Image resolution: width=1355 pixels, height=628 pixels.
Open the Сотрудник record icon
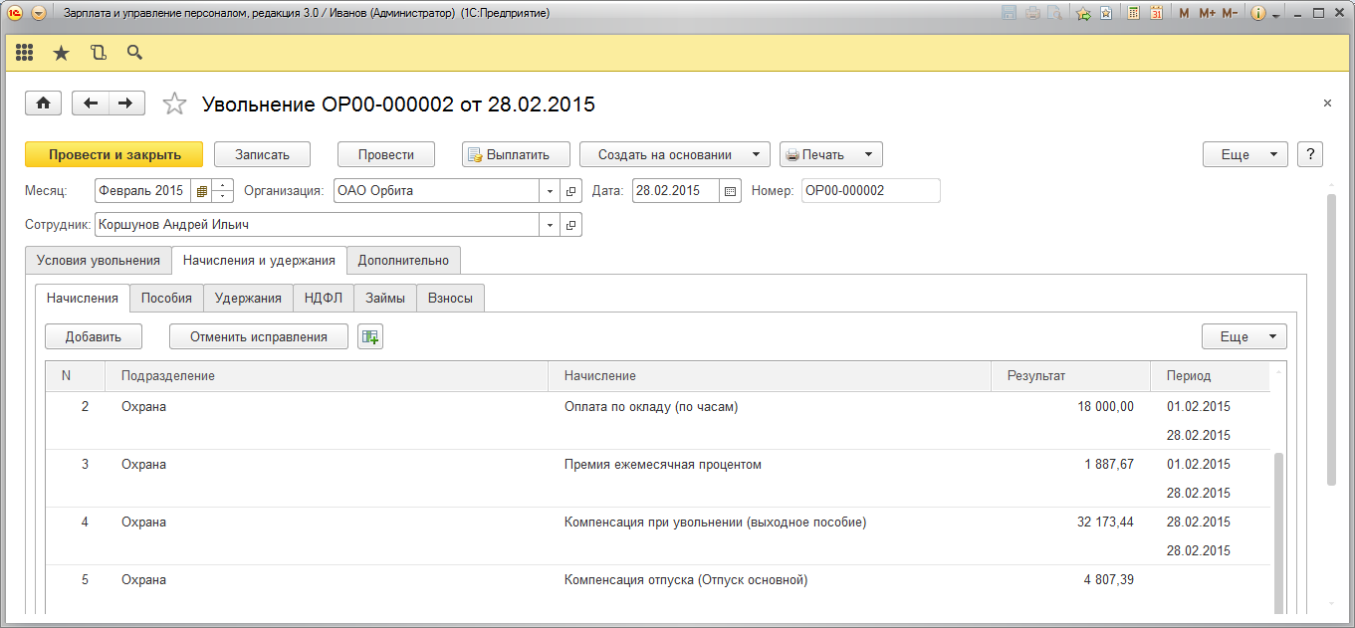[x=571, y=225]
